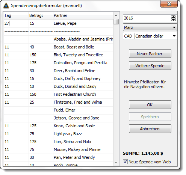Image resolution: width=186 pixels, height=175 pixels.
Task: Click the Abbrechen button
Action: pos(150,129)
